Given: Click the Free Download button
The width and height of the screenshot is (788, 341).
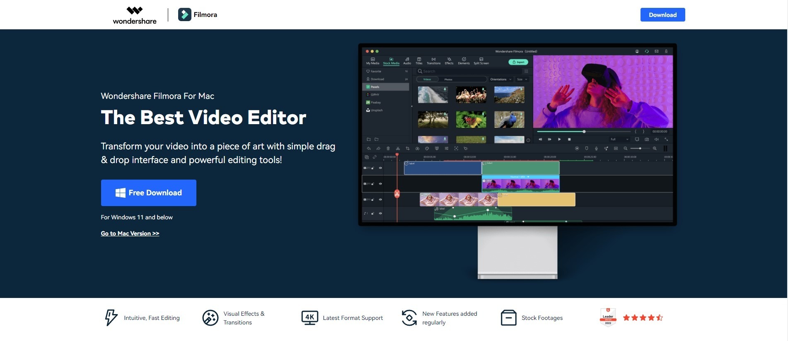Looking at the screenshot, I should click(149, 193).
